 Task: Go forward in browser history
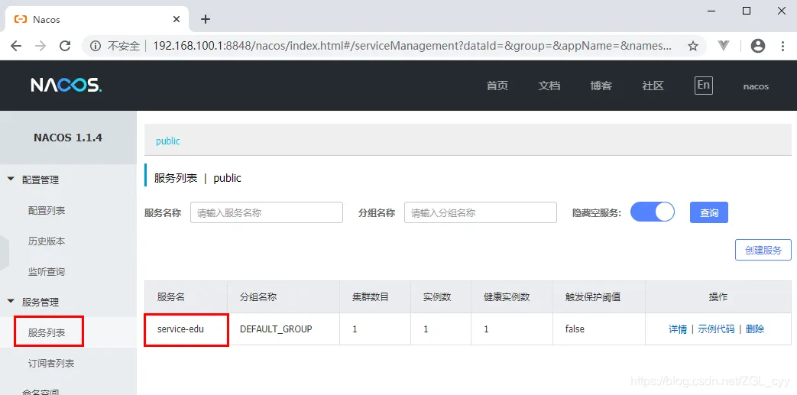tap(40, 46)
